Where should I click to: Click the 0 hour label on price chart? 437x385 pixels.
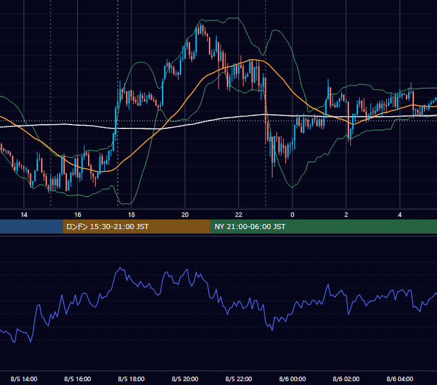click(292, 215)
